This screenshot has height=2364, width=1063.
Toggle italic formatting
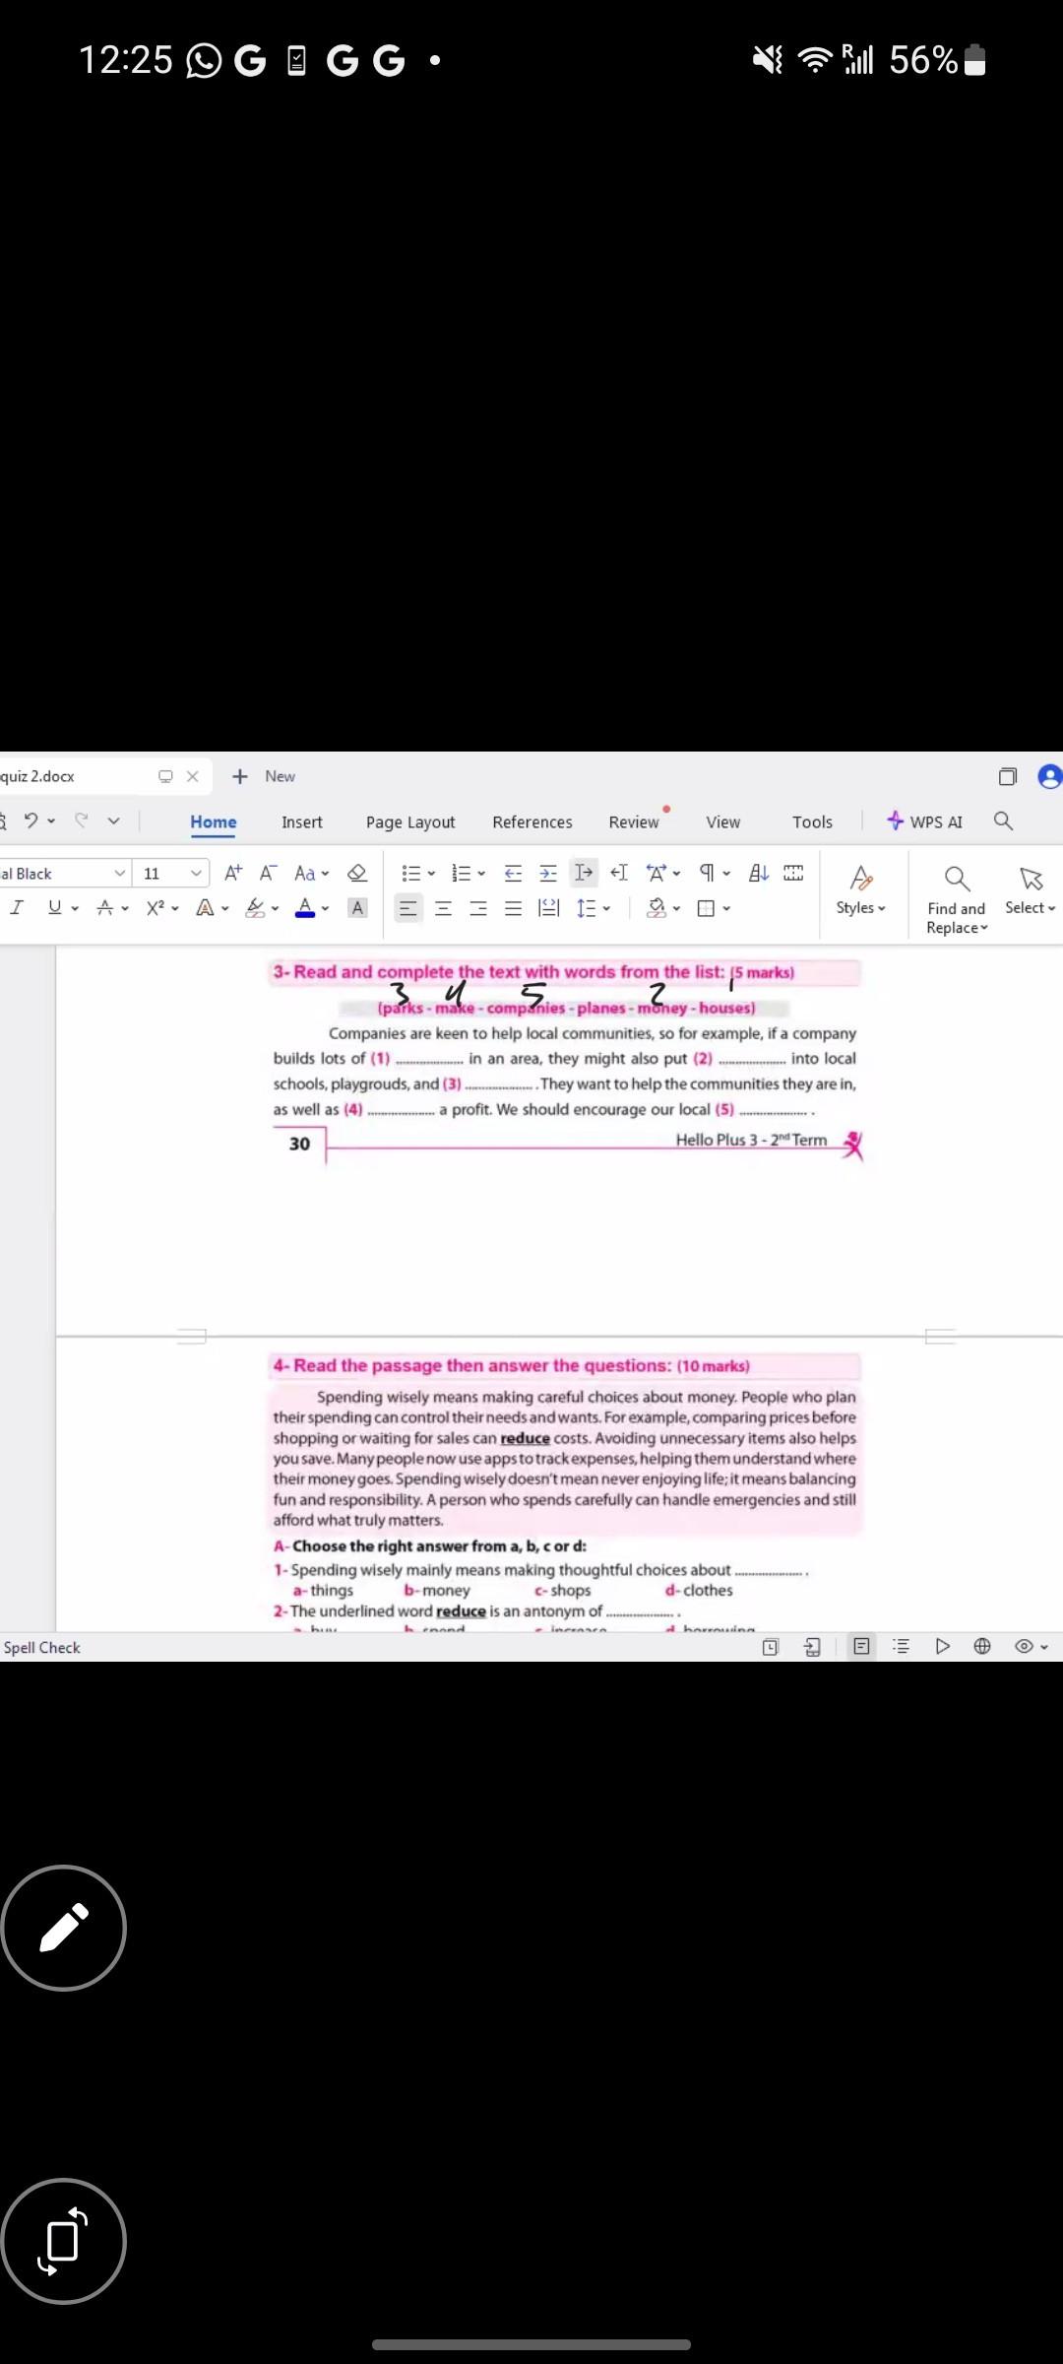[16, 907]
